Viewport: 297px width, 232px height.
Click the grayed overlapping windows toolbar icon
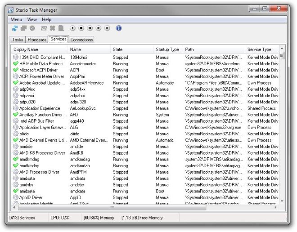24,28
